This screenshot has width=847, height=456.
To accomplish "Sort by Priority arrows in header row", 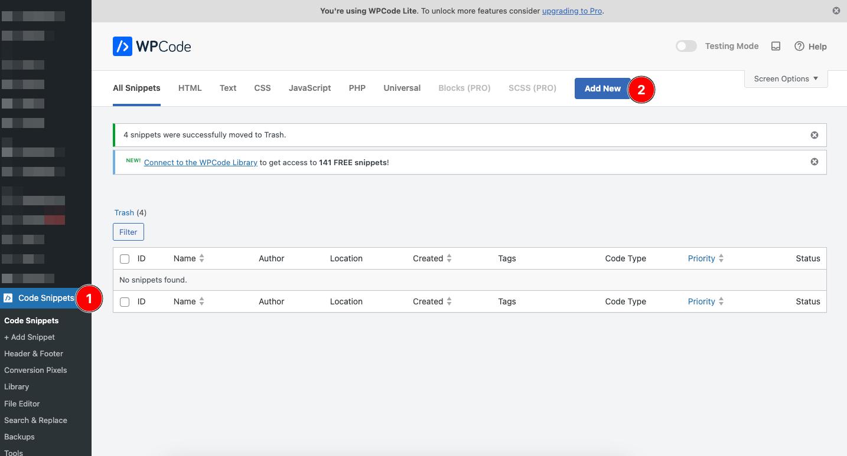I will click(721, 258).
